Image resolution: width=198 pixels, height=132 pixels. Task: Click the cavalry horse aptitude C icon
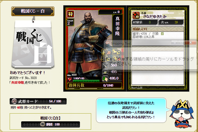coord(117,52)
